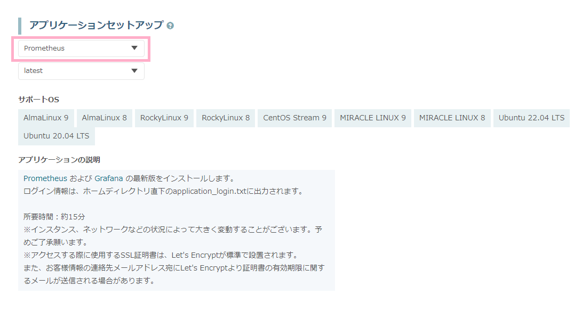Open the latest version dropdown
This screenshot has width=574, height=311.
click(81, 71)
